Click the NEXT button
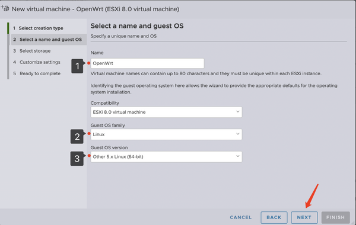356x225 pixels. tap(304, 217)
